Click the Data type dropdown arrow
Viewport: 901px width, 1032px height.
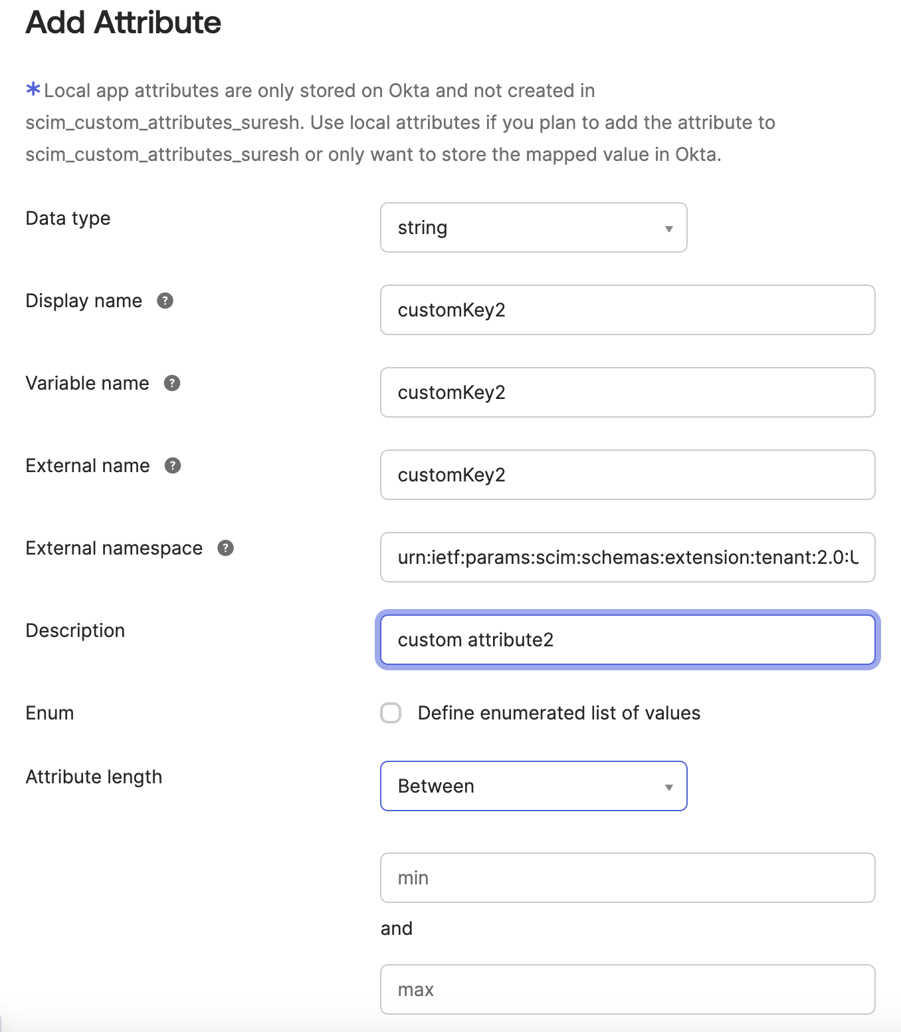click(668, 227)
